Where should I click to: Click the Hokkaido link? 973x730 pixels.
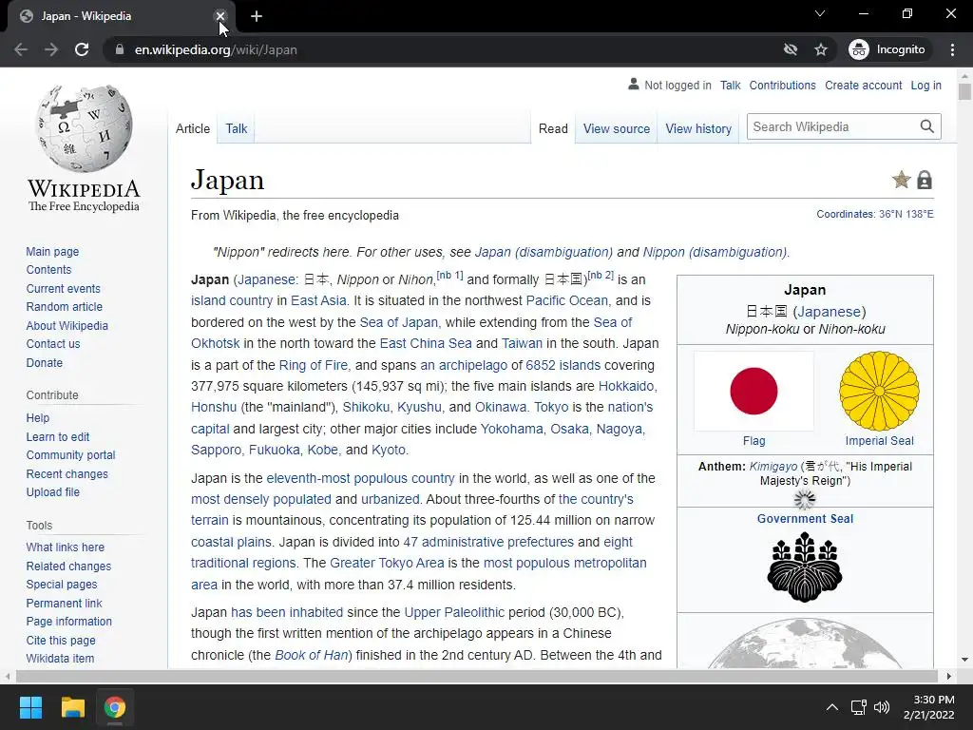click(626, 386)
